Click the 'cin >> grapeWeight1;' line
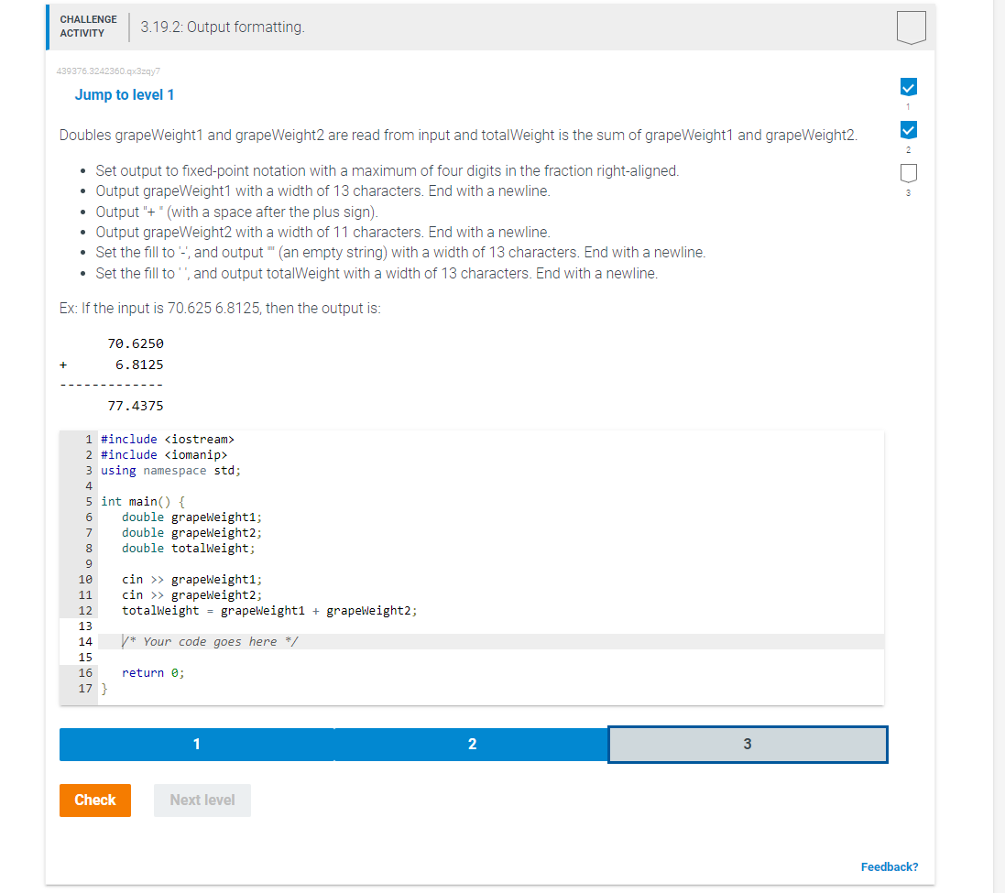 191,579
